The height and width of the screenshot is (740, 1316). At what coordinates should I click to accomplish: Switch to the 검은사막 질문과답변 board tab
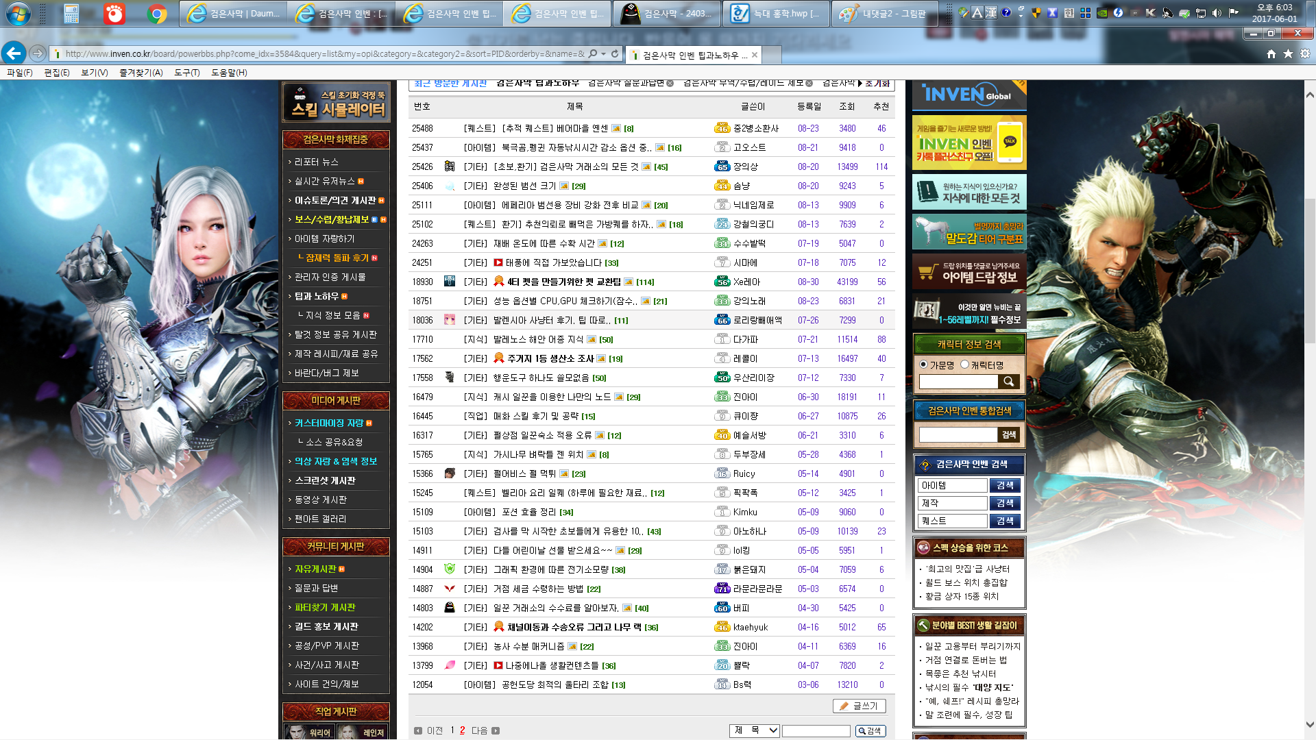[625, 83]
